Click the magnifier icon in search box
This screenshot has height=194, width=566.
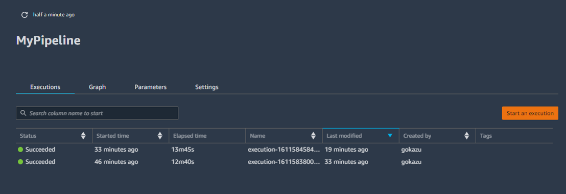click(23, 113)
